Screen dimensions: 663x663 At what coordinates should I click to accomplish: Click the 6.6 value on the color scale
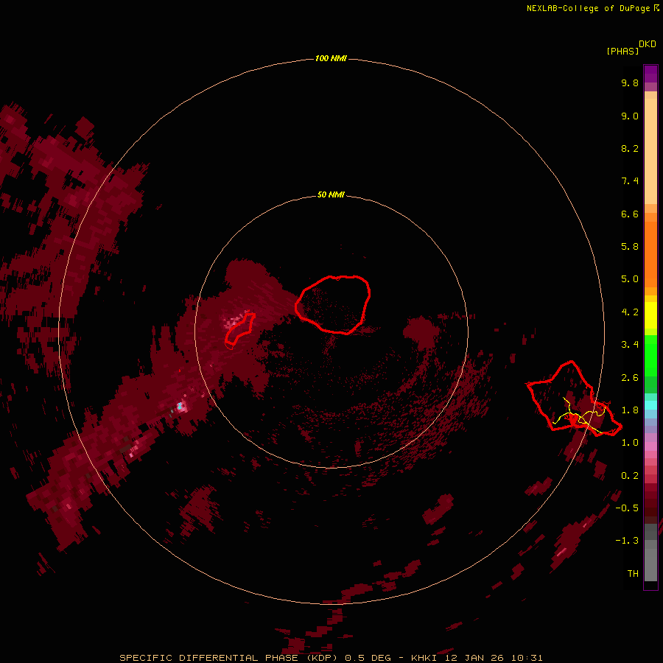[630, 214]
